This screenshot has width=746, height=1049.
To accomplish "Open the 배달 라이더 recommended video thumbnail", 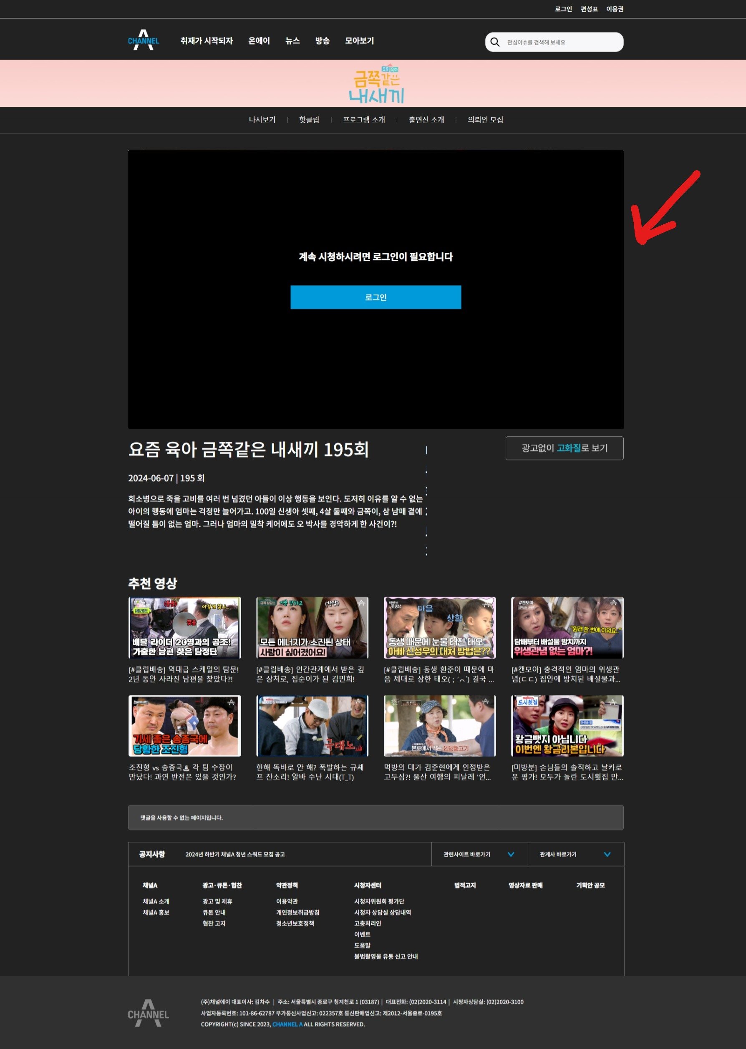I will [184, 628].
